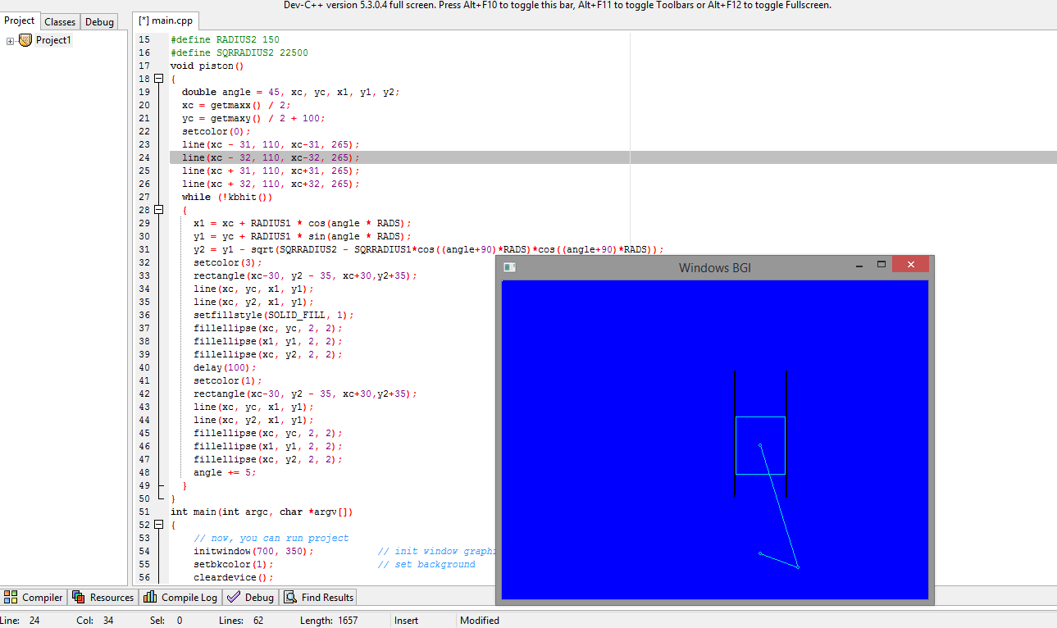The height and width of the screenshot is (628, 1057).
Task: Click the 'setbkcolor(1);' call
Action: tap(234, 564)
